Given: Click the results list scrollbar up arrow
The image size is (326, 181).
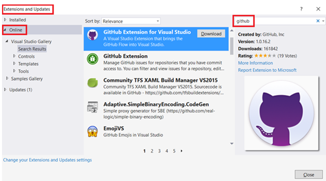Looking at the screenshot, I should coord(232,30).
